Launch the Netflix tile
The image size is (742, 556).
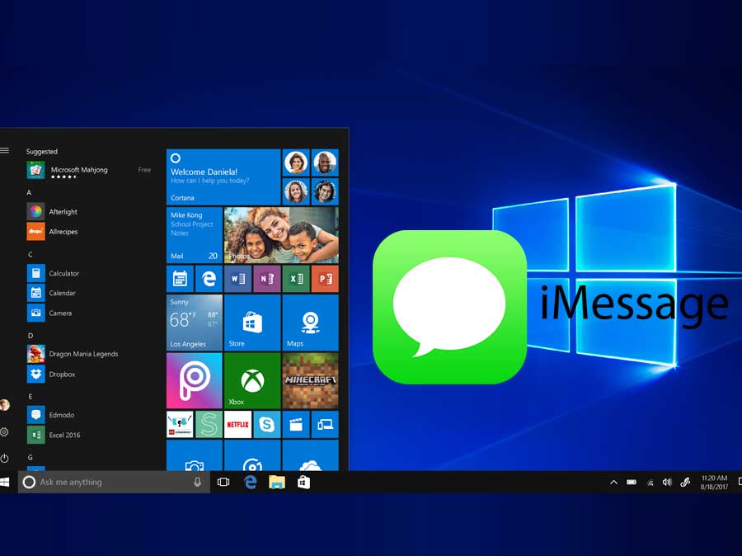click(x=237, y=424)
